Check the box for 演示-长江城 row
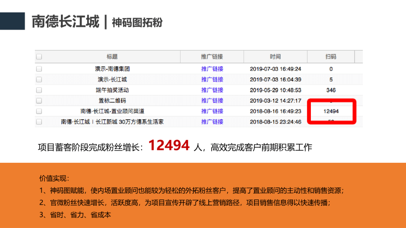This screenshot has height=228, width=406. pyautogui.click(x=39, y=79)
